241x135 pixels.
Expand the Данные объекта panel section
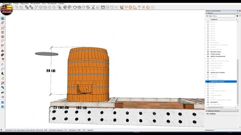207,111
